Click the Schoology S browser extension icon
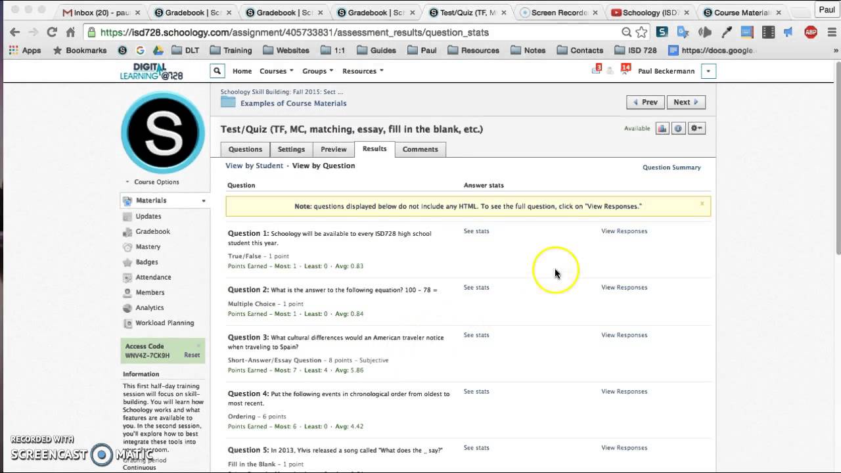841x473 pixels. [x=662, y=32]
